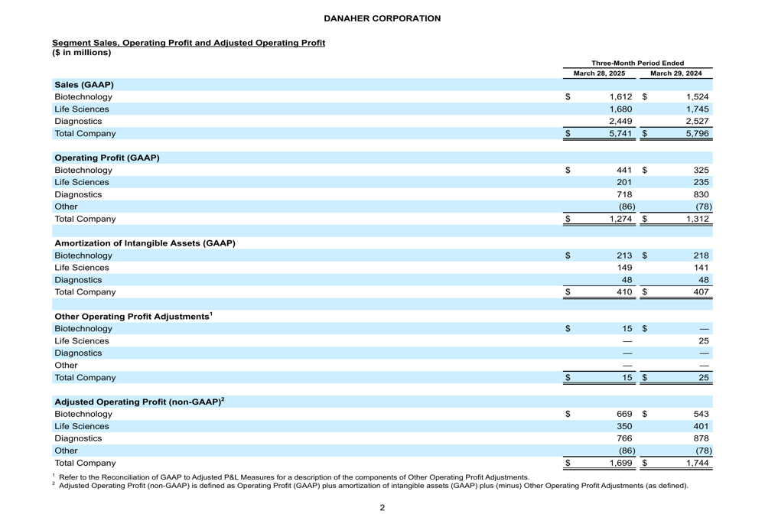The height and width of the screenshot is (524, 765).
Task: Select the Segment Sales, Operating Profit heading
Action: 188,43
